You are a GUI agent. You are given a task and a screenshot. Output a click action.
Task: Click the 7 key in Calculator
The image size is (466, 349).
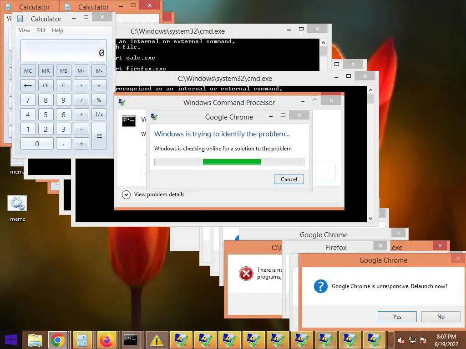click(x=28, y=100)
